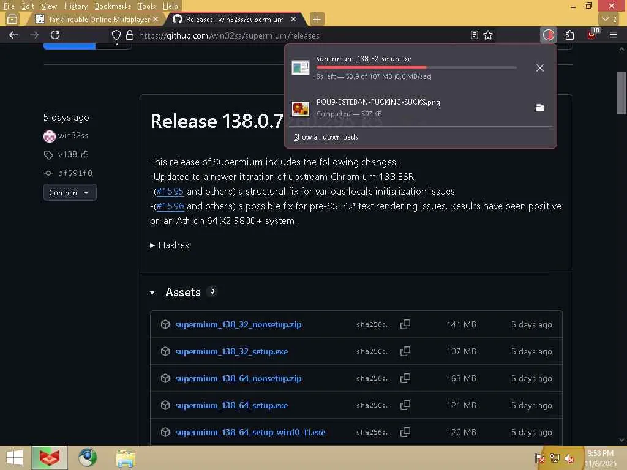Open the muted volume tray icon

pyautogui.click(x=569, y=458)
